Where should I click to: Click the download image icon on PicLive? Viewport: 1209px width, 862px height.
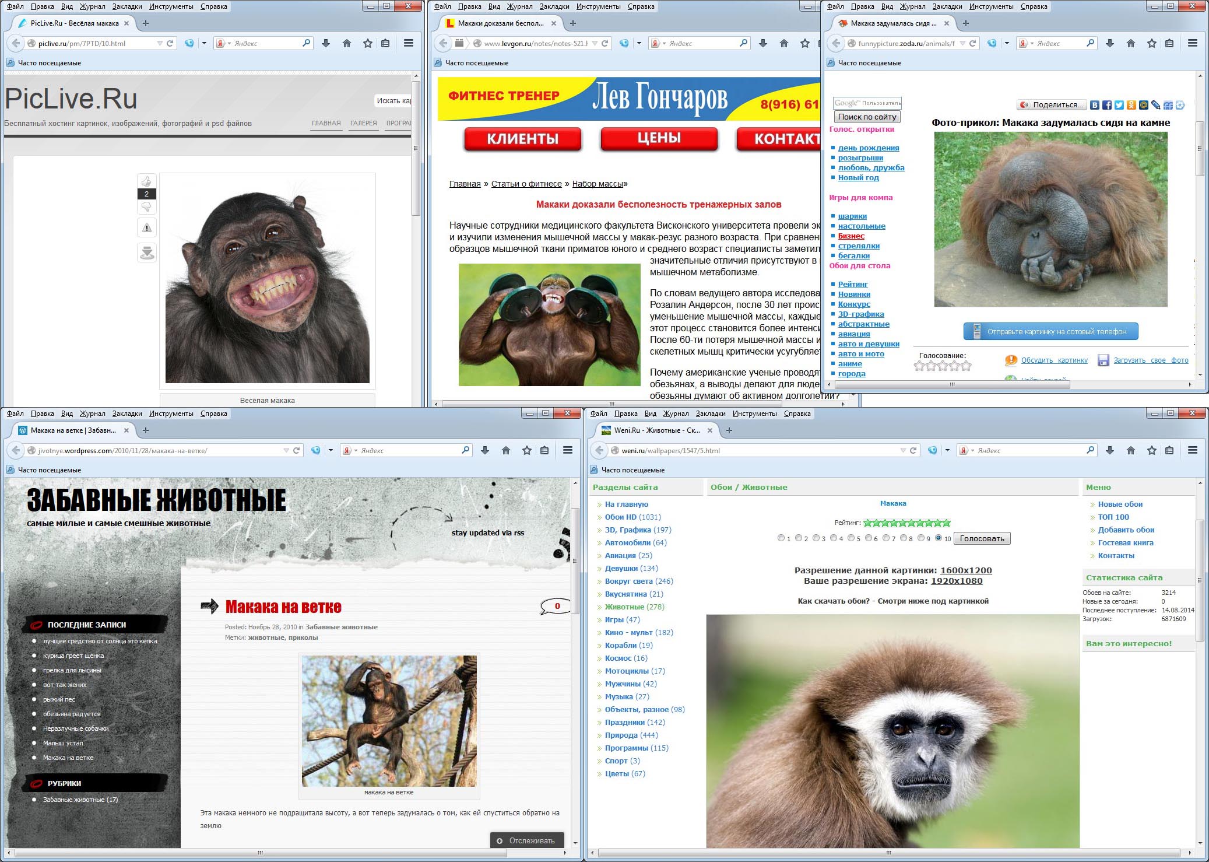coord(147,253)
